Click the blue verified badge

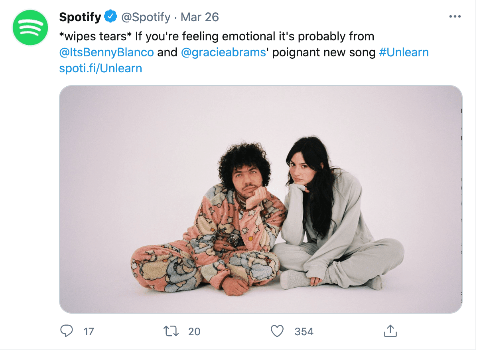point(111,16)
